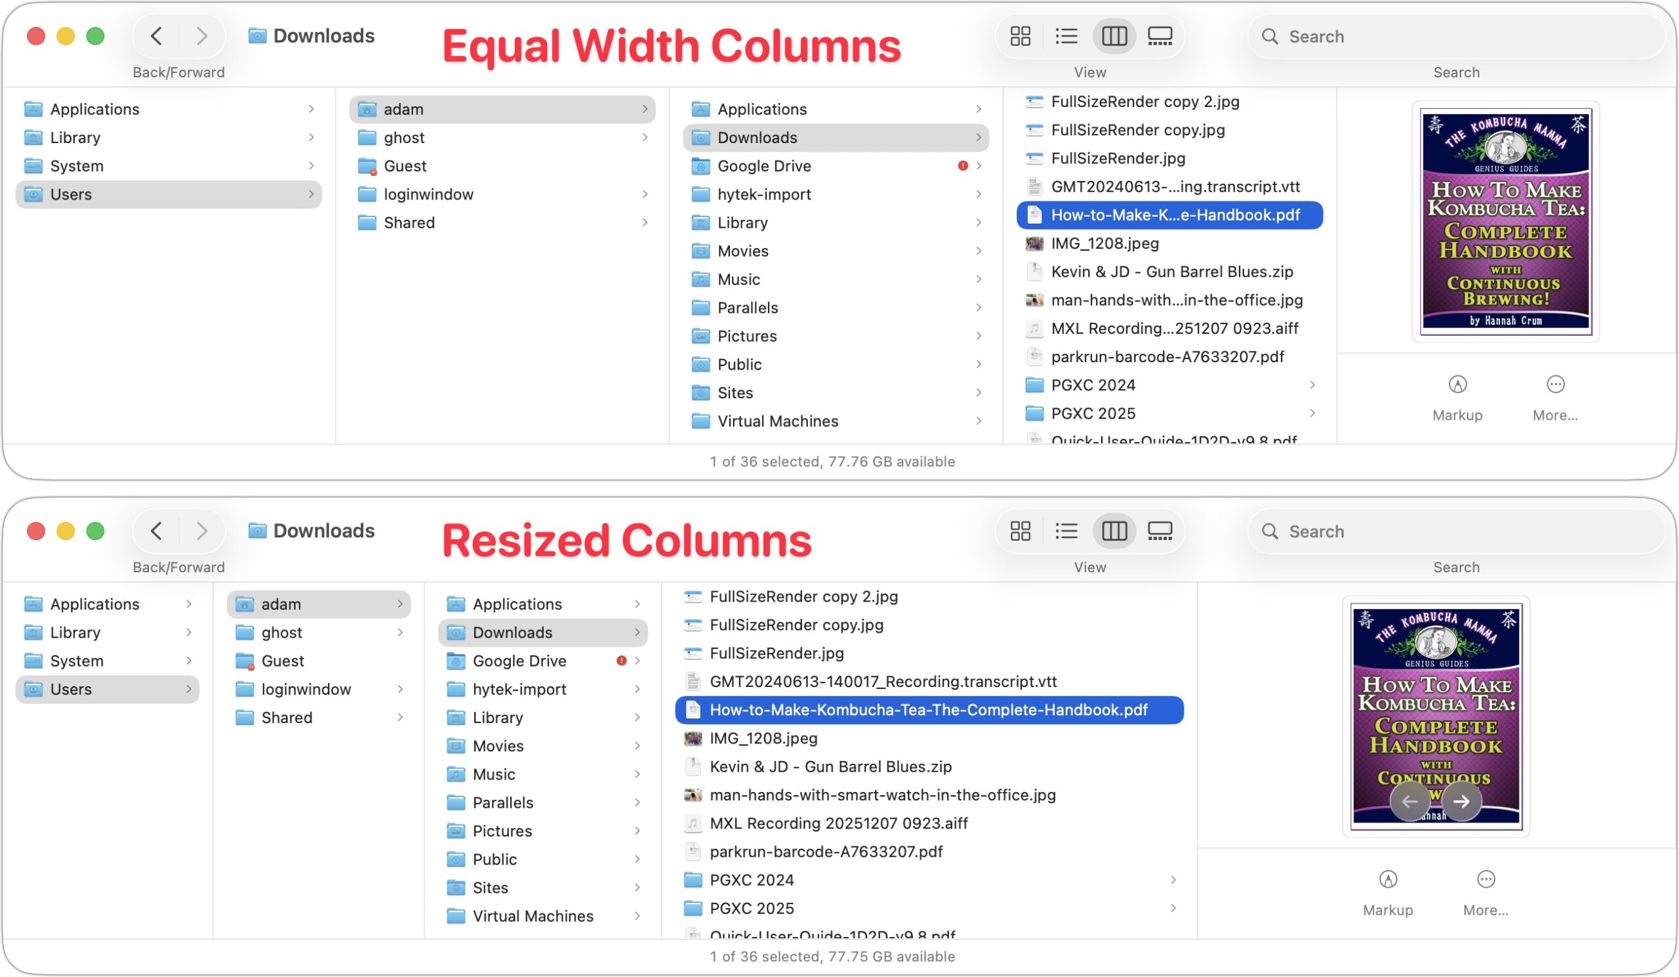Click the Google Drive sync alert badge
The width and height of the screenshot is (1679, 977).
[962, 166]
